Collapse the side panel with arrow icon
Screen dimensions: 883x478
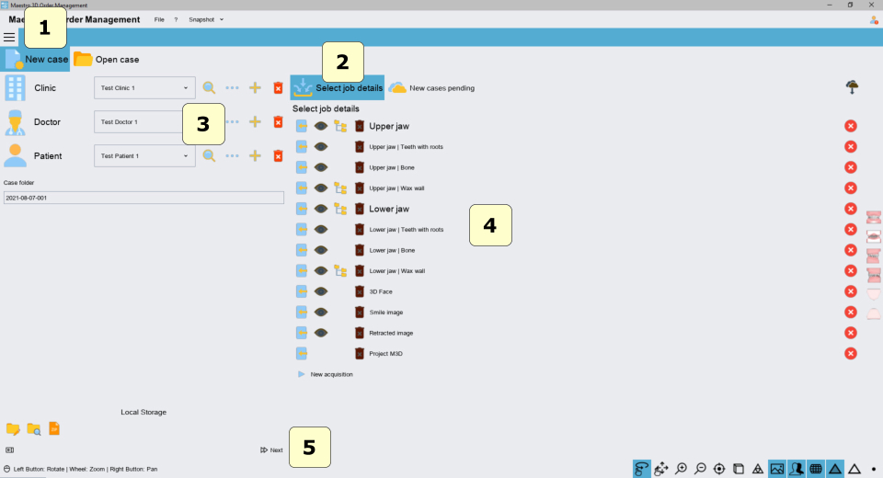[x=9, y=450]
